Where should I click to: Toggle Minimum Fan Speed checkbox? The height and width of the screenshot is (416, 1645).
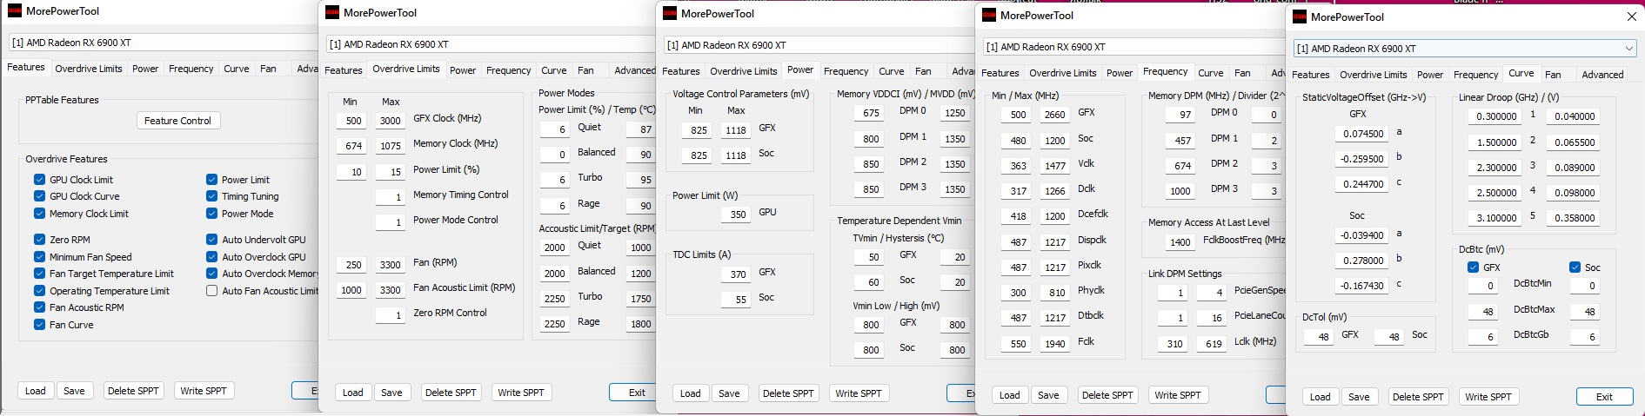(x=39, y=257)
